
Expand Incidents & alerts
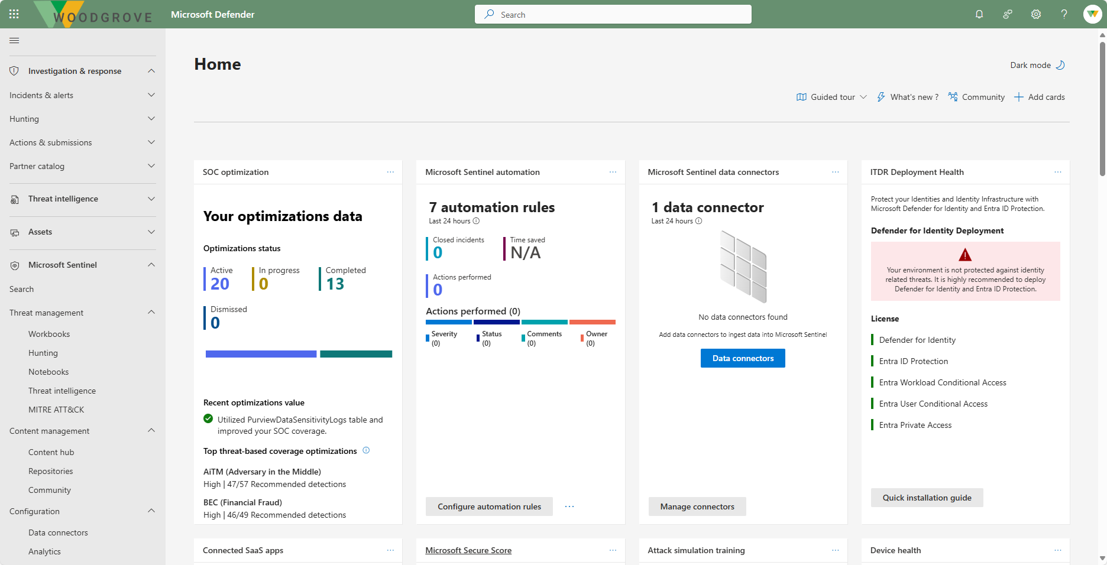(x=151, y=95)
